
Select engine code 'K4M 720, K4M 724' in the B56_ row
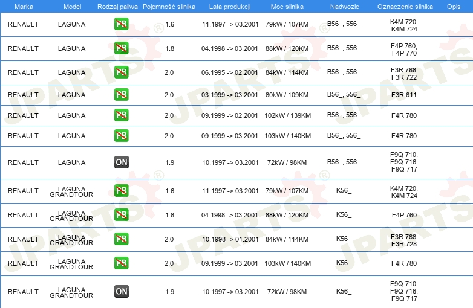404,25
